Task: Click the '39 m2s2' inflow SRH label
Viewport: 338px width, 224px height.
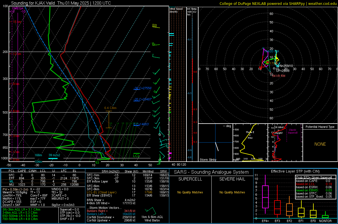Action: point(54,155)
